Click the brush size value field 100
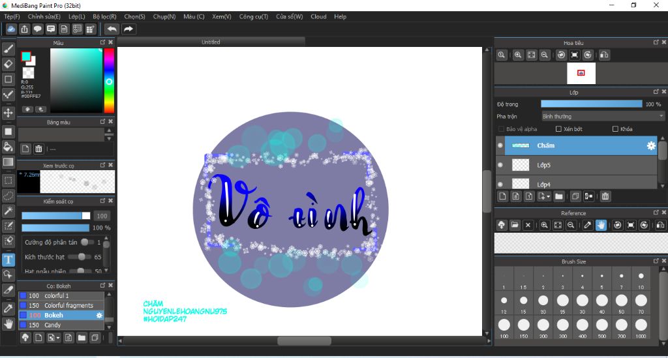668x358 pixels. click(x=102, y=216)
